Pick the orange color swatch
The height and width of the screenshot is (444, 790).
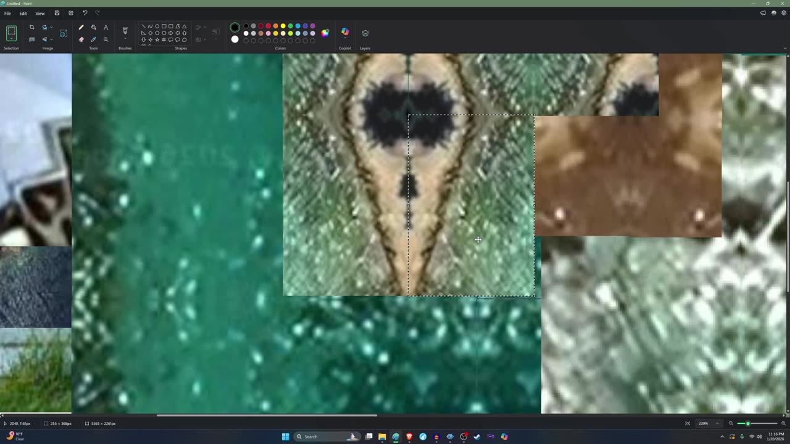(275, 27)
